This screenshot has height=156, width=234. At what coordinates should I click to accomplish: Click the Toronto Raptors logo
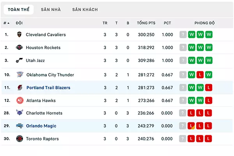click(x=19, y=138)
